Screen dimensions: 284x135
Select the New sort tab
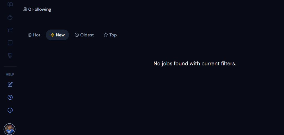coord(57,35)
